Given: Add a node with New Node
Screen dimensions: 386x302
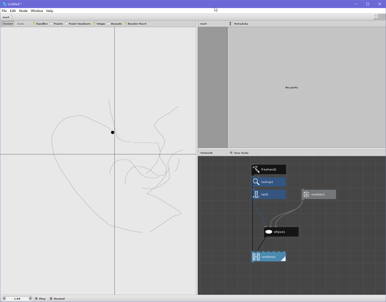Looking at the screenshot, I should (x=239, y=153).
